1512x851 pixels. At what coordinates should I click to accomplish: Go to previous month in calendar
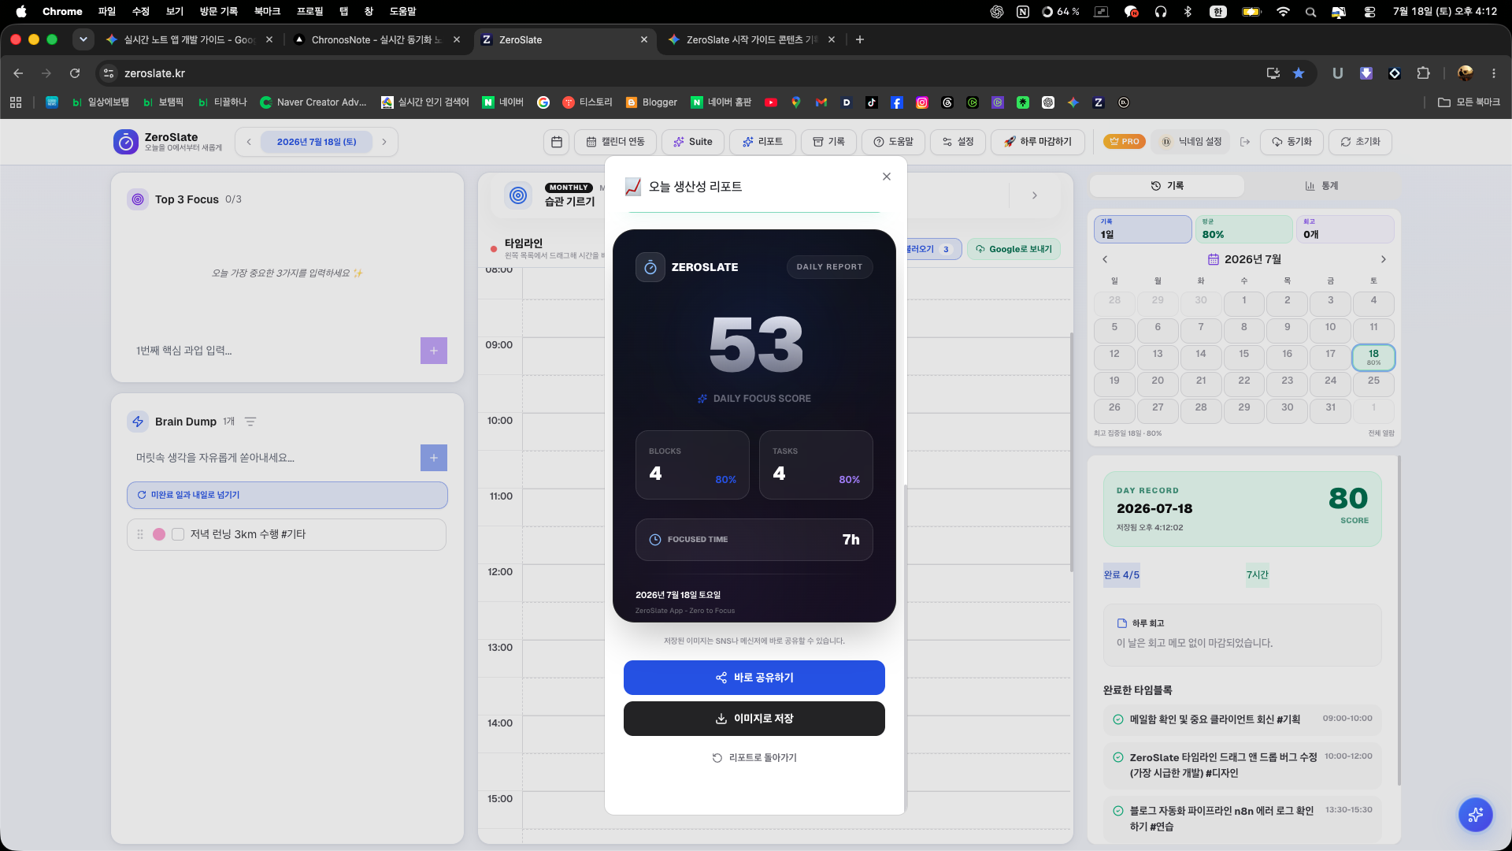(x=1105, y=259)
